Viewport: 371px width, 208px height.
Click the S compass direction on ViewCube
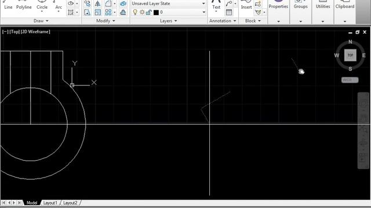pyautogui.click(x=350, y=69)
